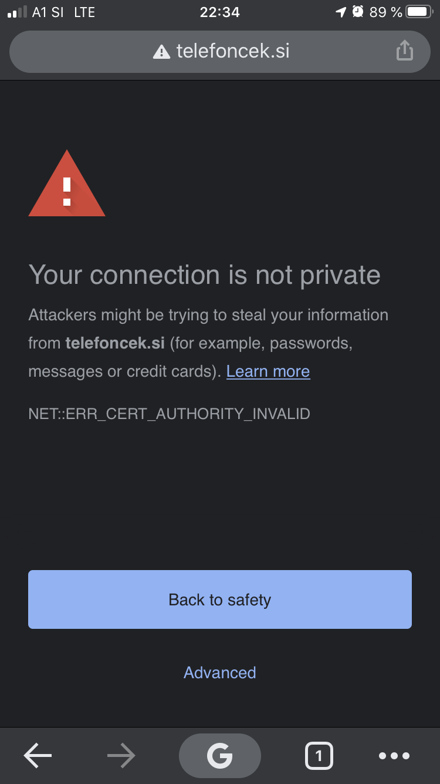The image size is (440, 784).
Task: Go back with the left arrow
Action: point(38,756)
